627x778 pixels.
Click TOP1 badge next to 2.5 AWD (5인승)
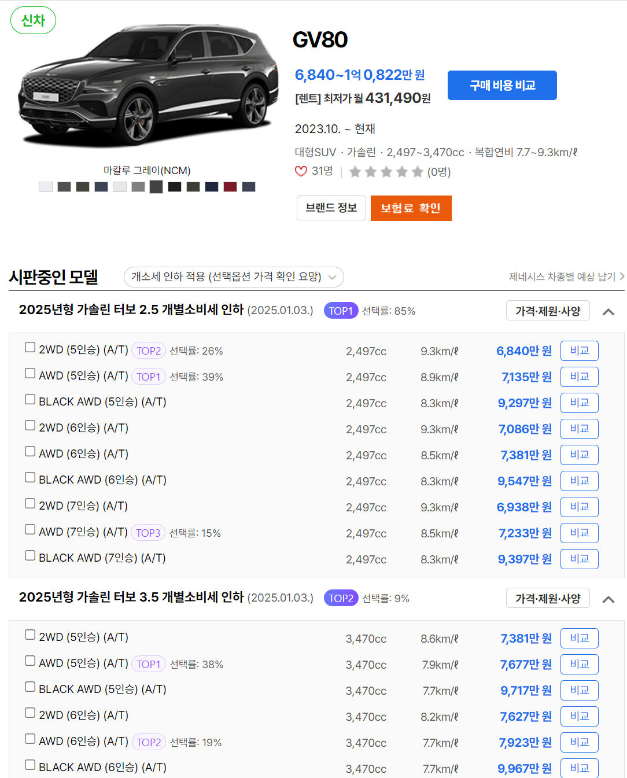(x=149, y=377)
